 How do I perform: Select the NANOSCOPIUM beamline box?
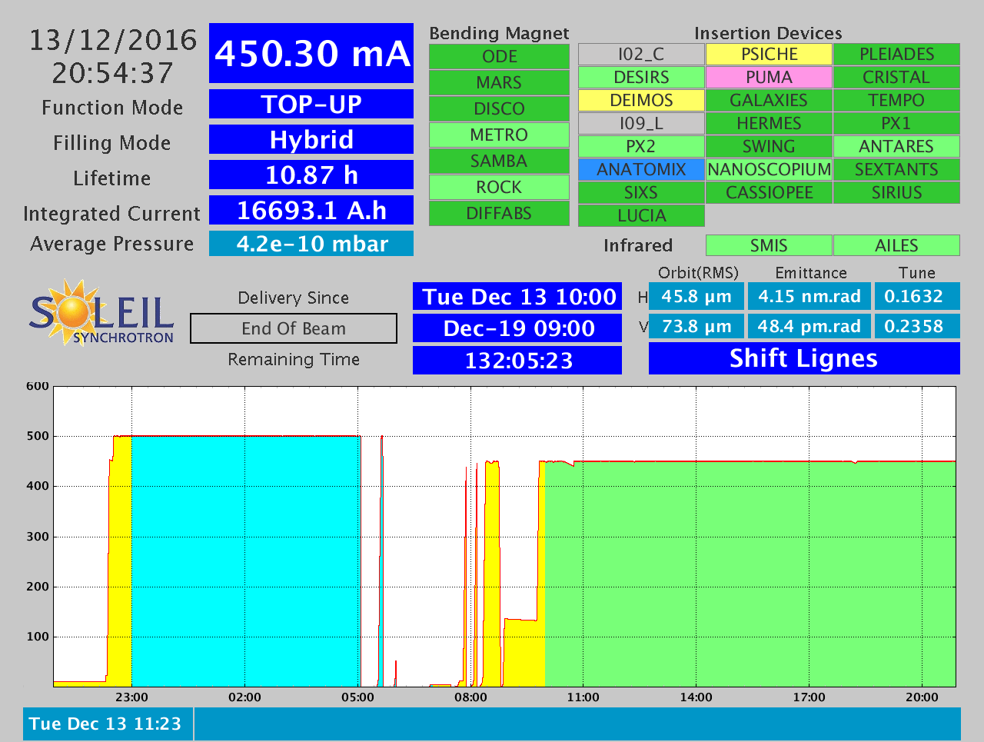click(x=769, y=169)
